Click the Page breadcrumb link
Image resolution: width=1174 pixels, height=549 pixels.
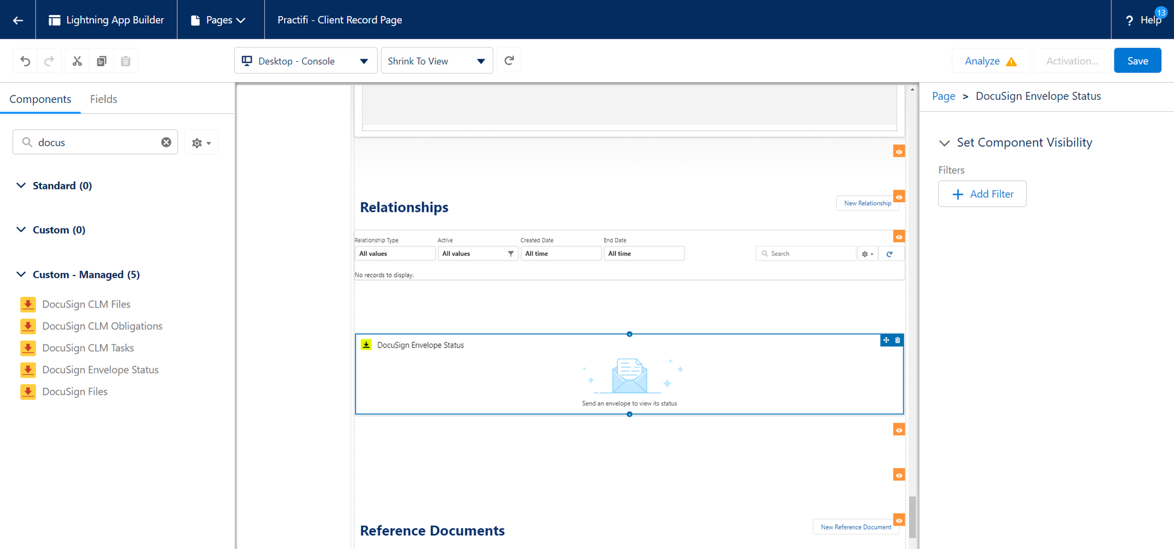tap(943, 96)
